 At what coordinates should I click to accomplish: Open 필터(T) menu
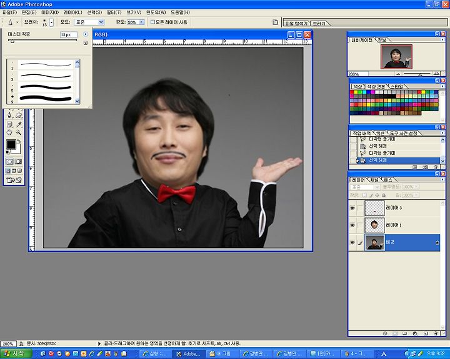coord(114,12)
